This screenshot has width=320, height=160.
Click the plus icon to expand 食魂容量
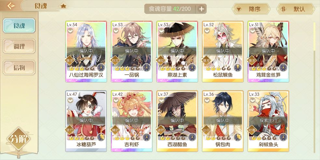201,9
